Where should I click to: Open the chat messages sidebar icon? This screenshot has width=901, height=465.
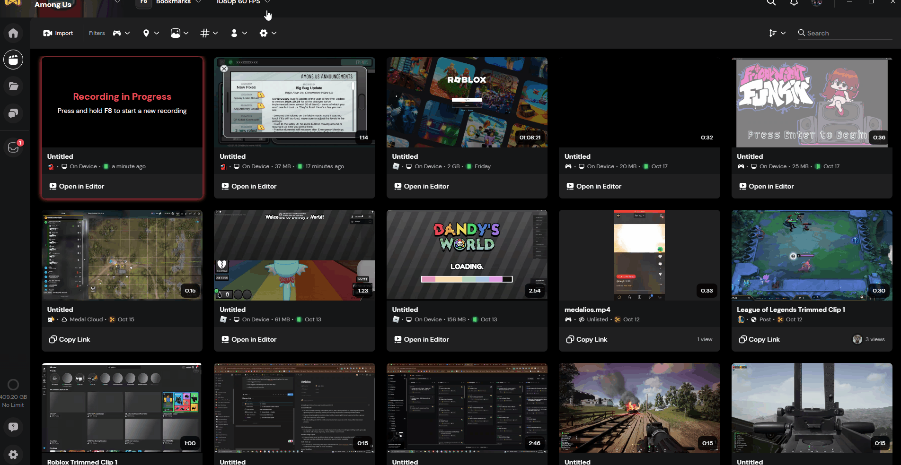tap(13, 113)
